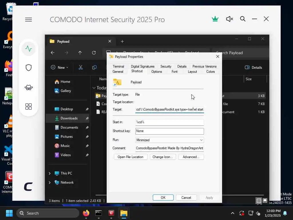Open the COMODO hat-and-glasses privacy icon
The height and width of the screenshot is (220, 293).
[x=29, y=87]
